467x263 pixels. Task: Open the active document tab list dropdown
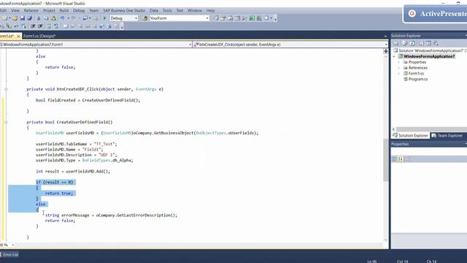385,36
